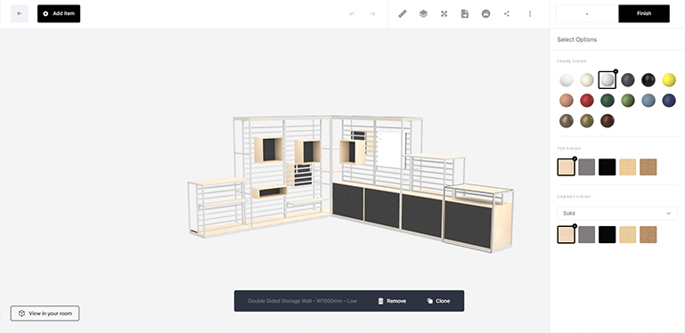Screen dimensions: 685x333
Task: Open the layers stack icon
Action: [423, 13]
